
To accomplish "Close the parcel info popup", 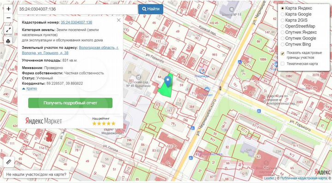I will pos(119,20).
